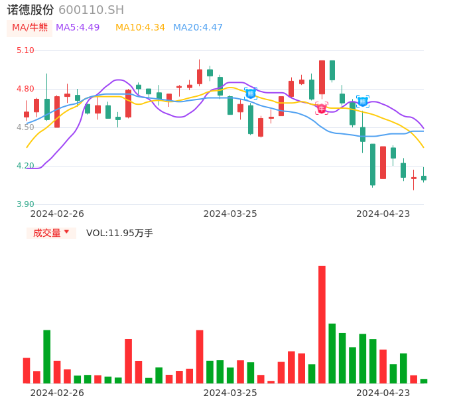Screen dimensions: 455x402
Task: Click the VOL:11.95万手 volume readout
Action: [119, 233]
